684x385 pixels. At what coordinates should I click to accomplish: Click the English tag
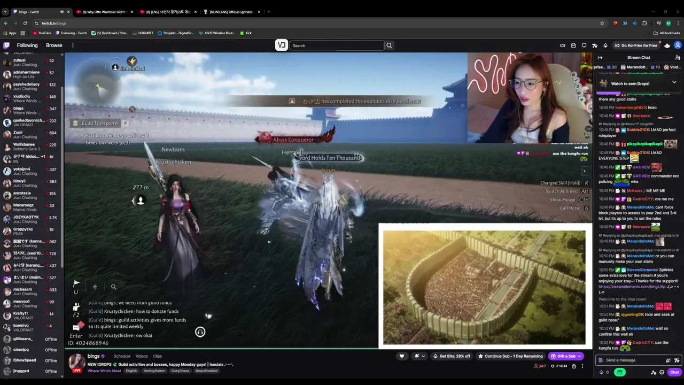coord(131,371)
